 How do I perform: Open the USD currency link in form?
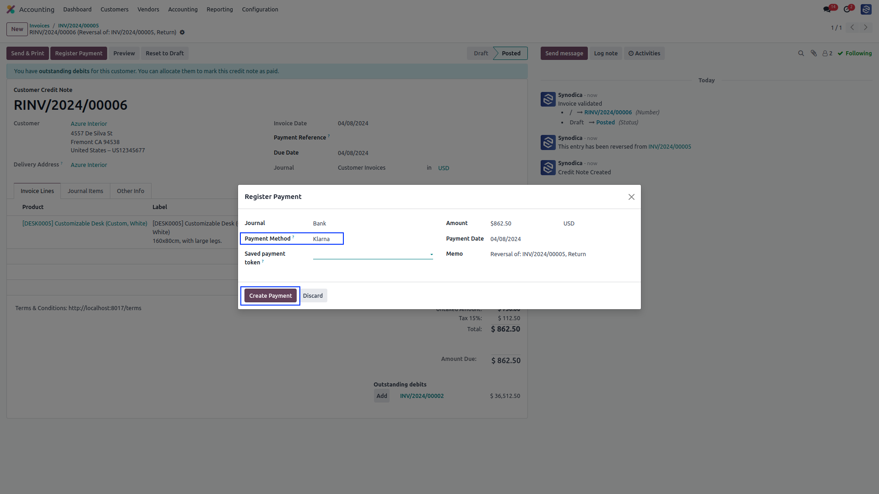[x=444, y=168]
